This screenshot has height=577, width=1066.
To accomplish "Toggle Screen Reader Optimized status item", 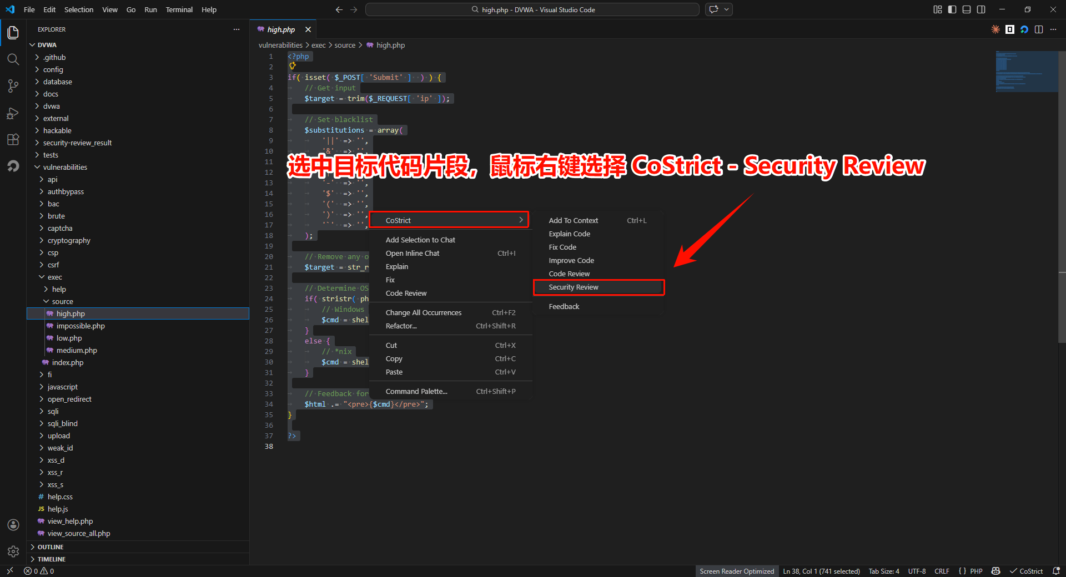I will pos(736,571).
